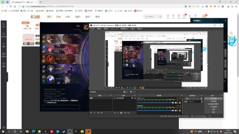This screenshot has height=134, width=239.
Task: Open scene transition properties gear
Action: pos(201,99)
